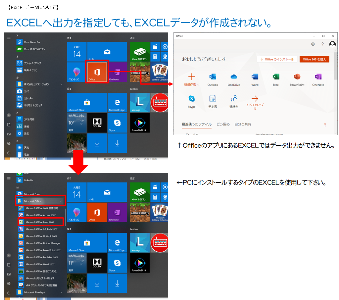Open Excel in the Office app window
This screenshot has height=300, width=339.
[276, 77]
